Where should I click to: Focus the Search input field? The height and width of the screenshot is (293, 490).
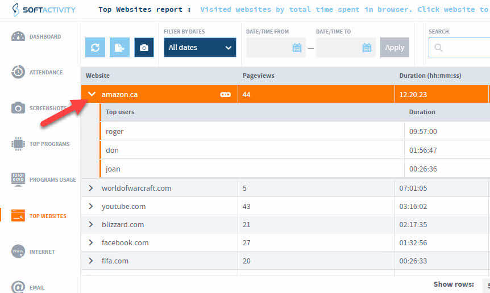coord(459,48)
